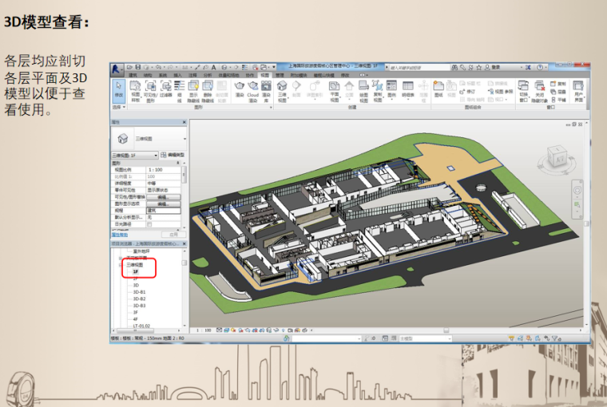Image resolution: width=607 pixels, height=407 pixels.
Task: Open the navigation steering wheel
Action: point(577,190)
